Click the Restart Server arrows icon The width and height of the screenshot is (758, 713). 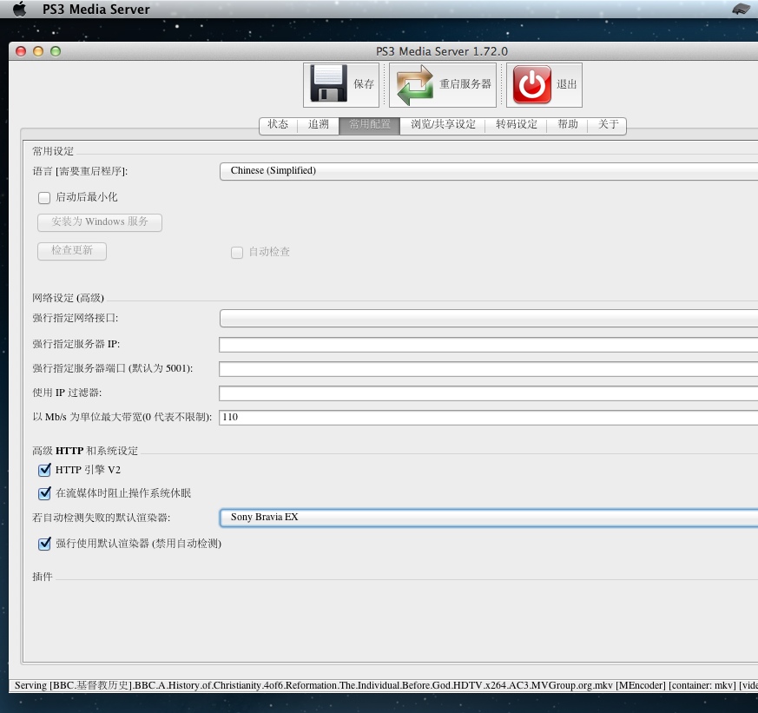click(x=414, y=84)
